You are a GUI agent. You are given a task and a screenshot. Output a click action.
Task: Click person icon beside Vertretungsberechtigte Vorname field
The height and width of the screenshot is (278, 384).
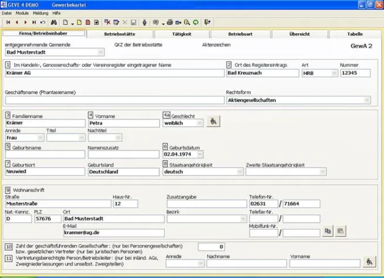(x=369, y=262)
